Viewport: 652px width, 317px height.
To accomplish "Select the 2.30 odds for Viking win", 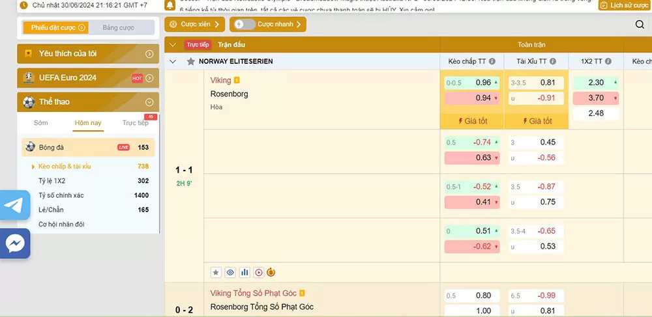I will pyautogui.click(x=596, y=83).
